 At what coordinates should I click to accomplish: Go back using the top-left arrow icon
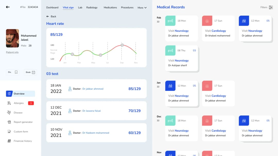tap(8, 7)
